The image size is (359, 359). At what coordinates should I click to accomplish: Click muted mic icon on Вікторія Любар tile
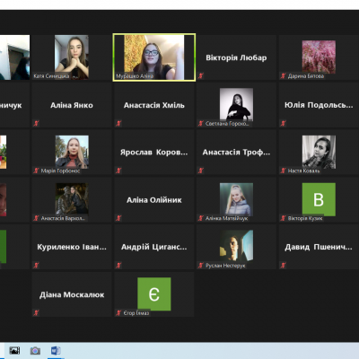pyautogui.click(x=201, y=76)
